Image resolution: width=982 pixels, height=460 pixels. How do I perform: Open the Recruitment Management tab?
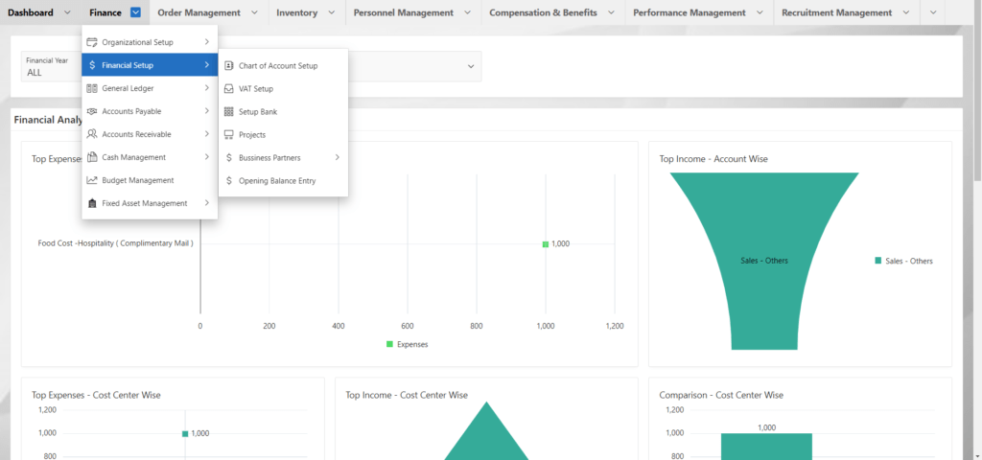[x=836, y=12]
